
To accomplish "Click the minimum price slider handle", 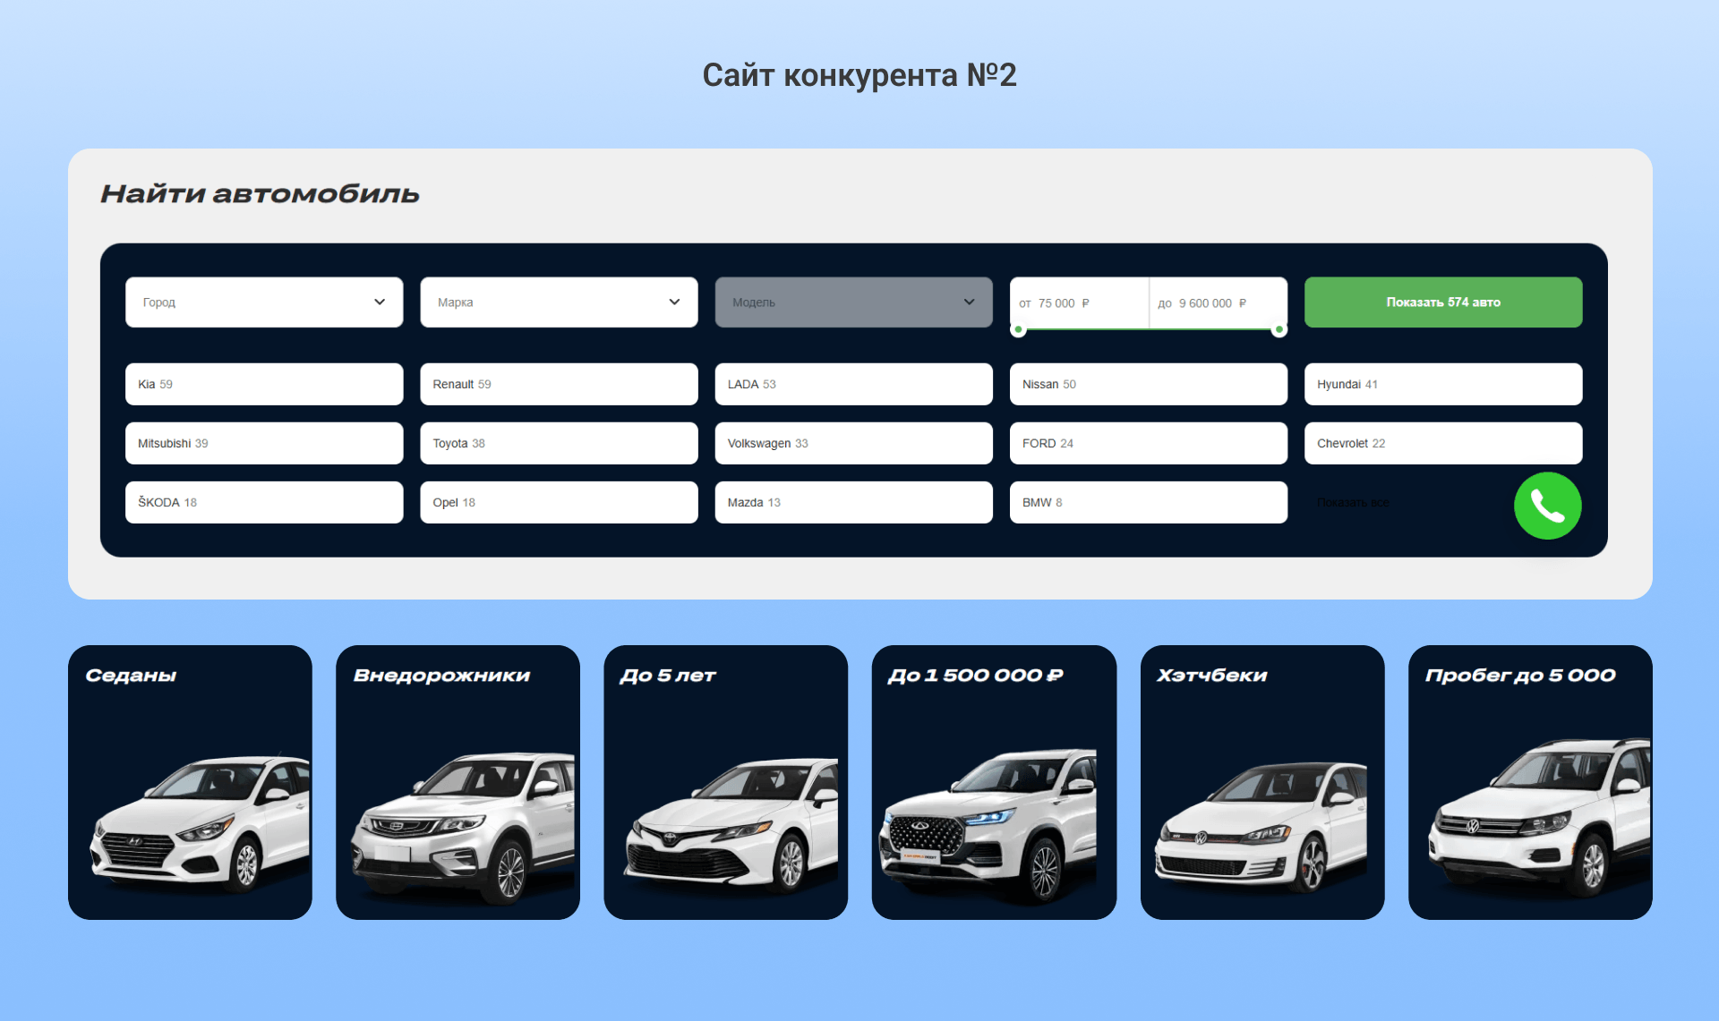I will tap(1018, 330).
